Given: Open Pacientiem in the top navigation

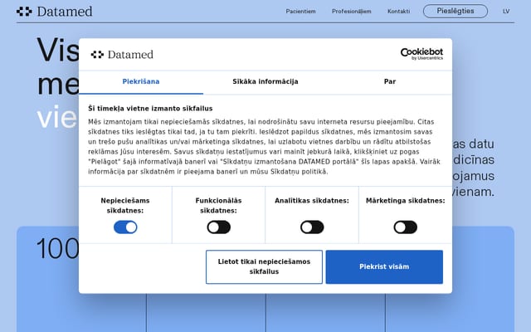Looking at the screenshot, I should tap(300, 12).
